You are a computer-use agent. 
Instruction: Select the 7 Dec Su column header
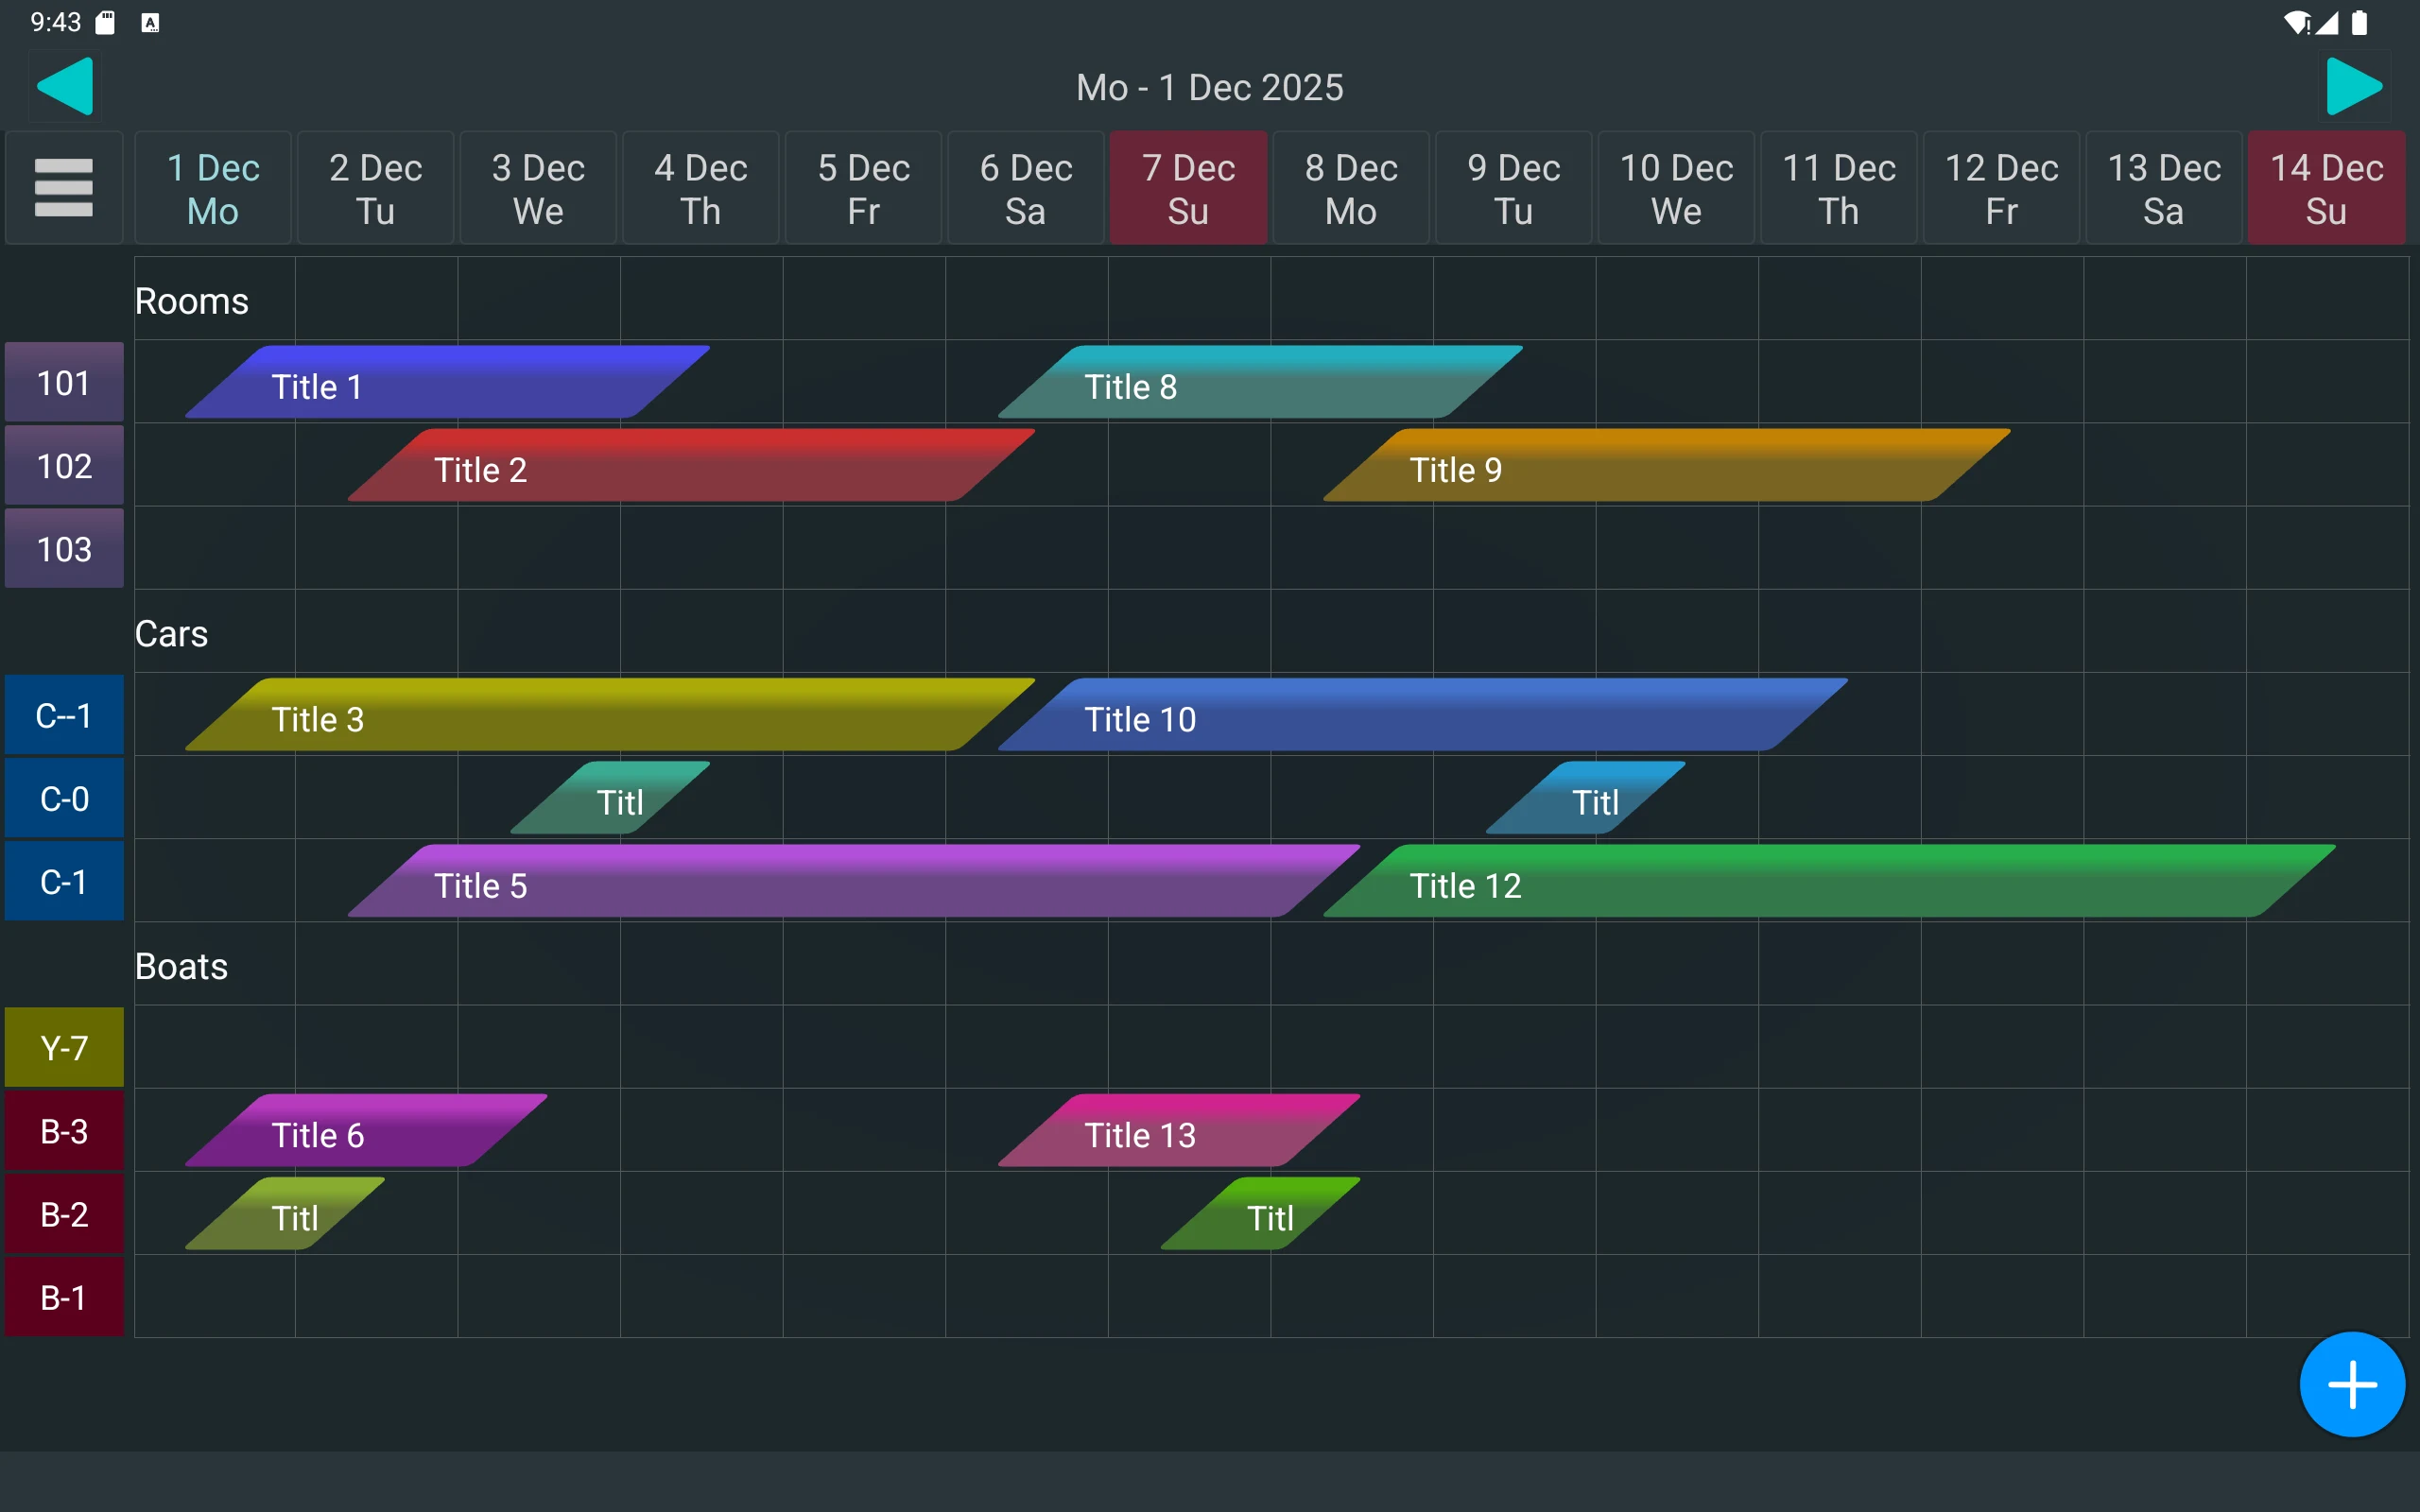click(x=1188, y=188)
